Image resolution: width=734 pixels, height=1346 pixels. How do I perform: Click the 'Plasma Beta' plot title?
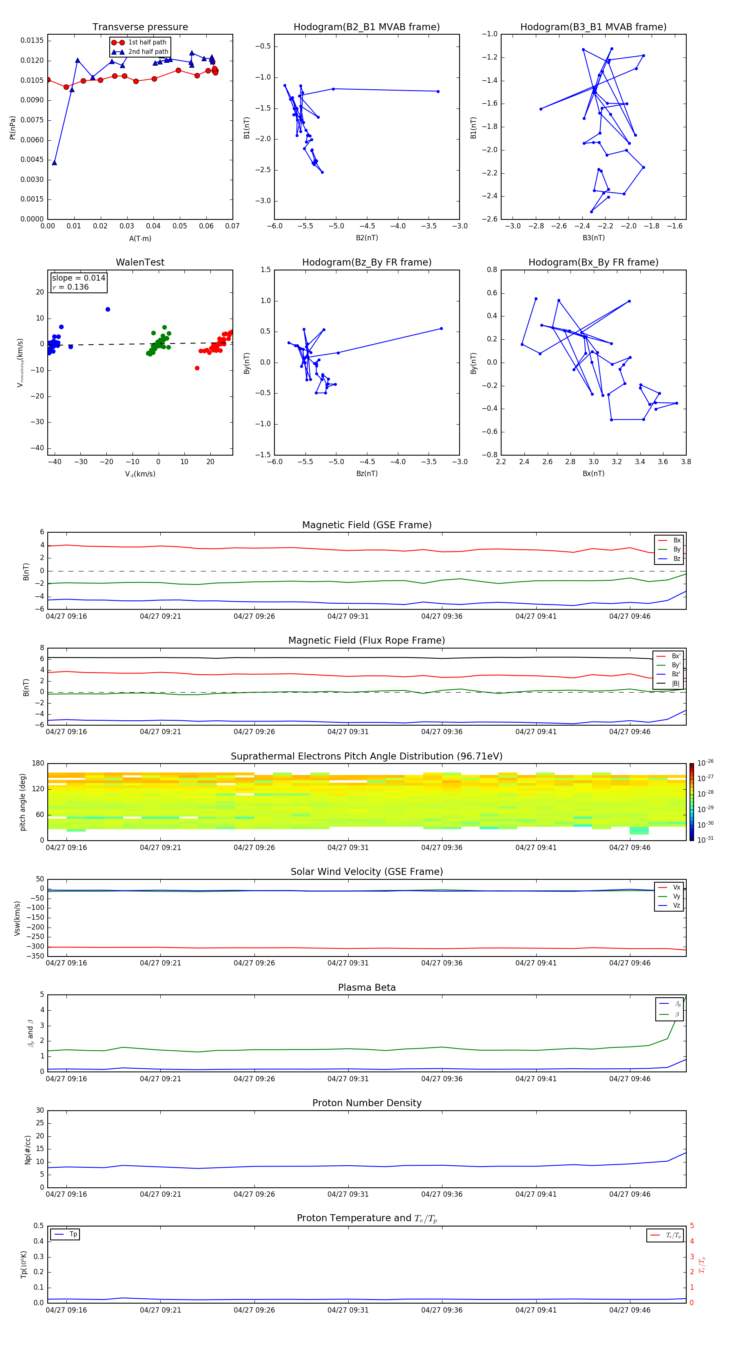(367, 988)
